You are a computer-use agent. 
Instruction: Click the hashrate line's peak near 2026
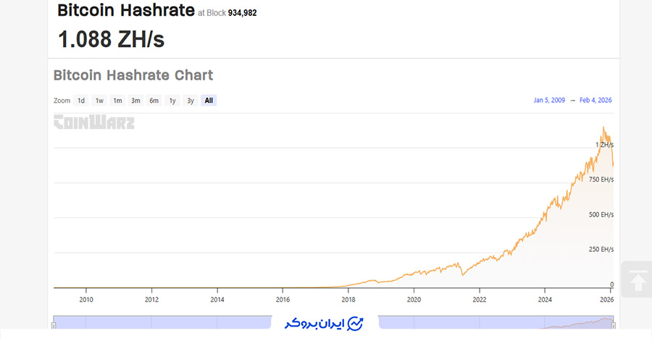tap(603, 128)
